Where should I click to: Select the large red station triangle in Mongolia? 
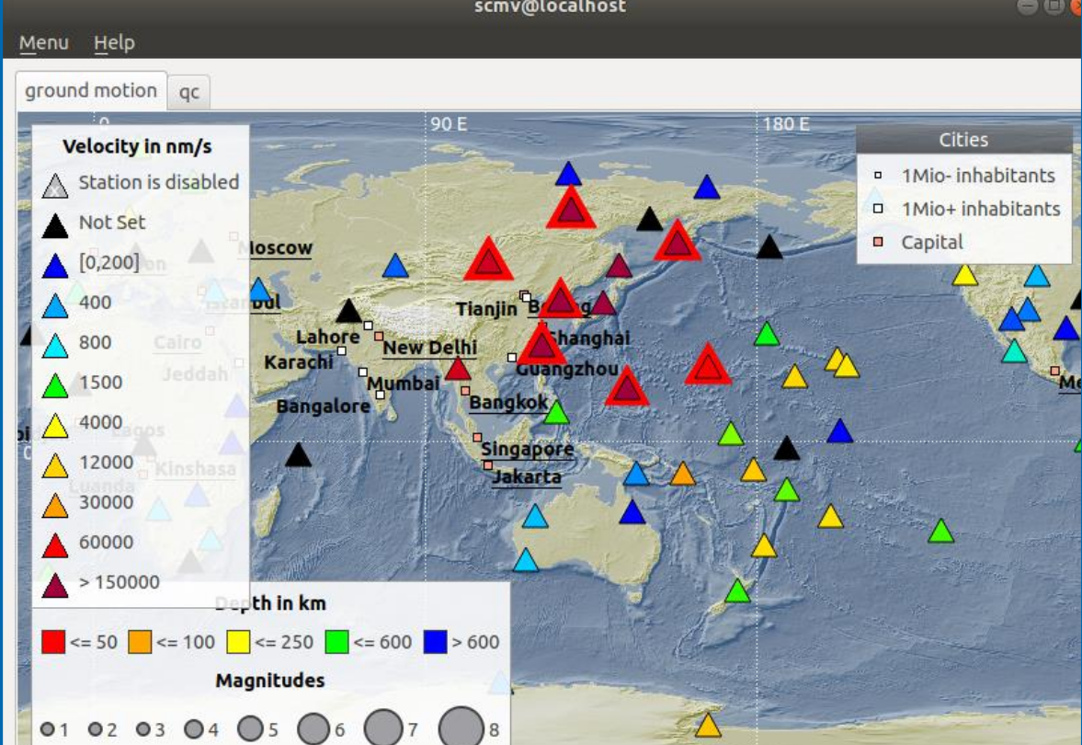488,259
